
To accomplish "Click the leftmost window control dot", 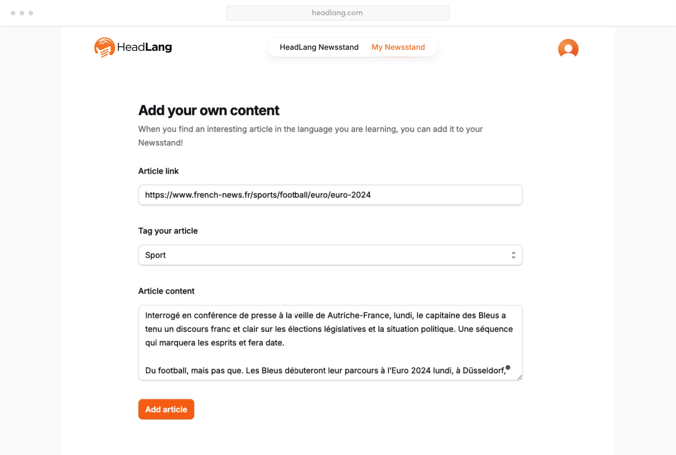I will (x=13, y=13).
